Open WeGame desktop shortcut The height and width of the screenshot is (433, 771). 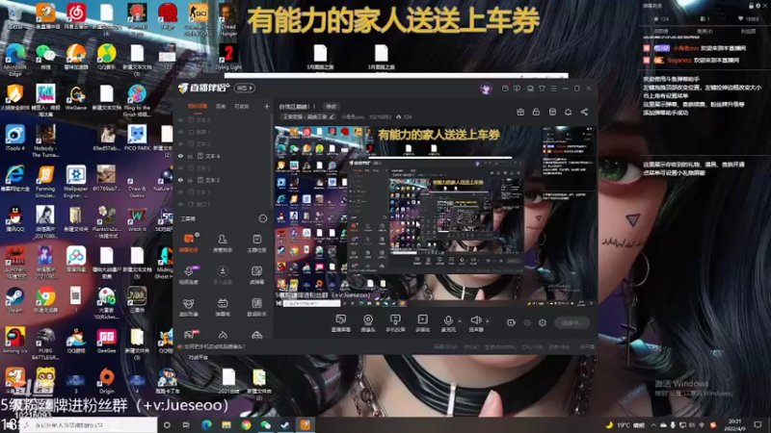coord(76,97)
